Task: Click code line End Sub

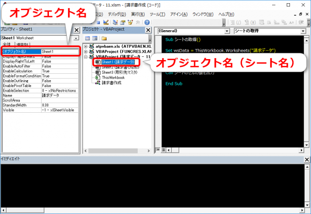Action: tap(174, 84)
